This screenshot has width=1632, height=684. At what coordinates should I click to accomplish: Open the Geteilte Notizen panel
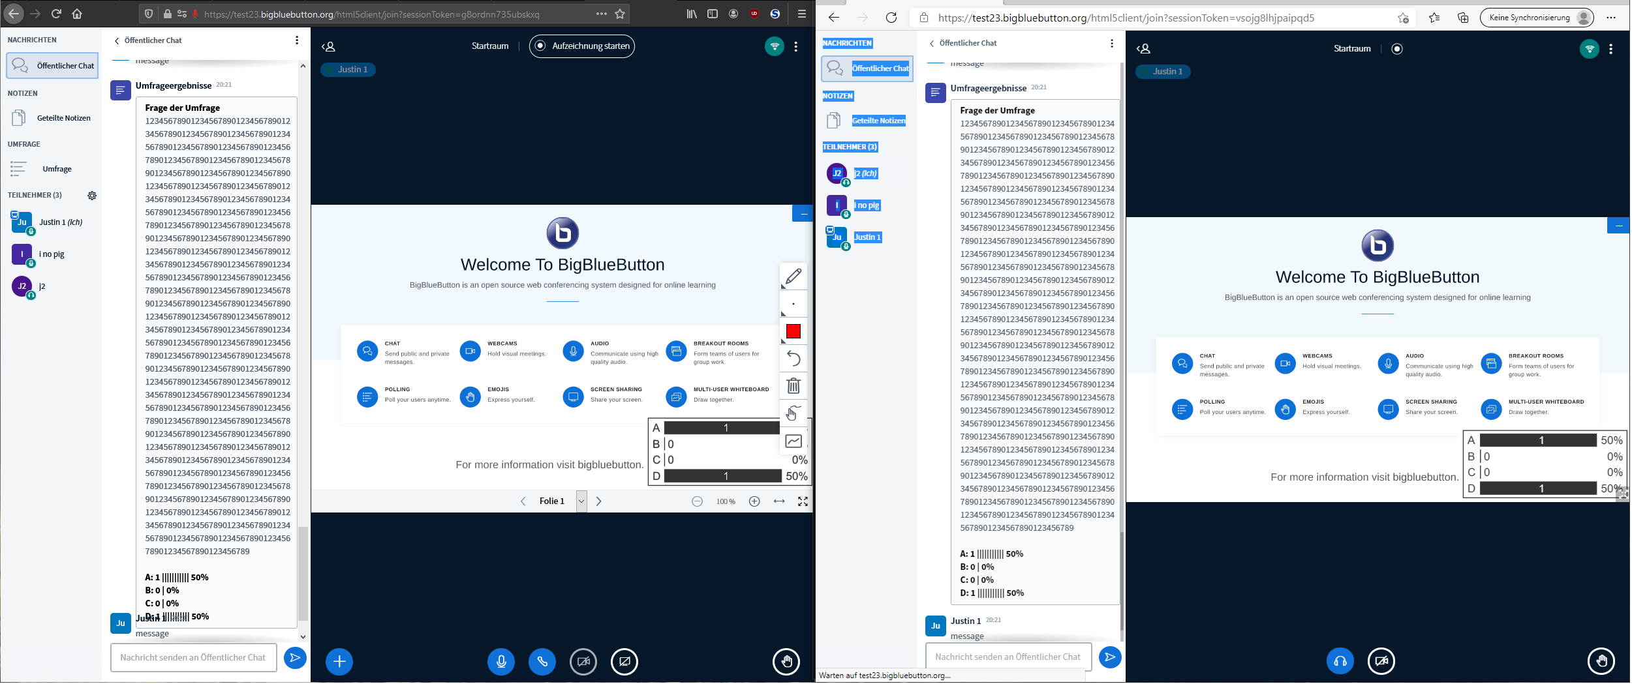click(x=63, y=117)
